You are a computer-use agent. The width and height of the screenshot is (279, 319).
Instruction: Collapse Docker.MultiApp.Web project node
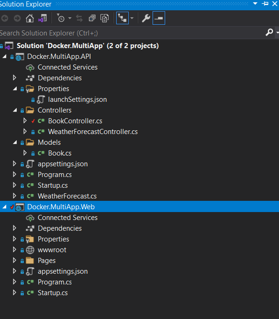pyautogui.click(x=5, y=207)
